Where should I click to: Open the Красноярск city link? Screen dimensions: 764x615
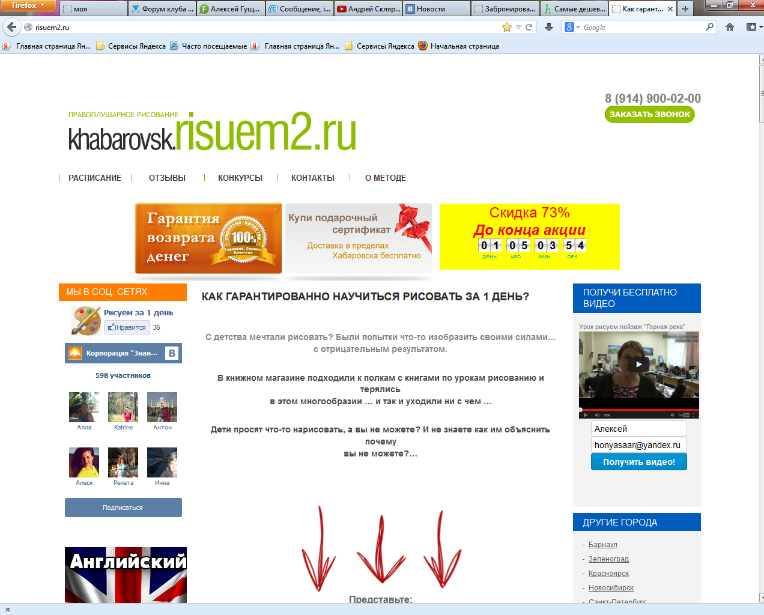pos(608,574)
